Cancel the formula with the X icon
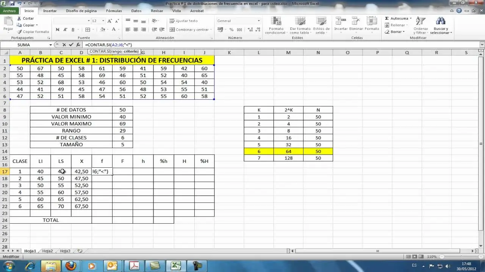This screenshot has height=272, width=485. tap(64, 45)
